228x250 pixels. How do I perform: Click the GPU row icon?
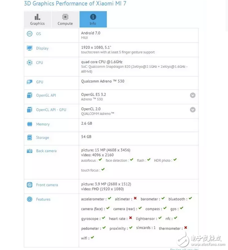[x=30, y=82]
